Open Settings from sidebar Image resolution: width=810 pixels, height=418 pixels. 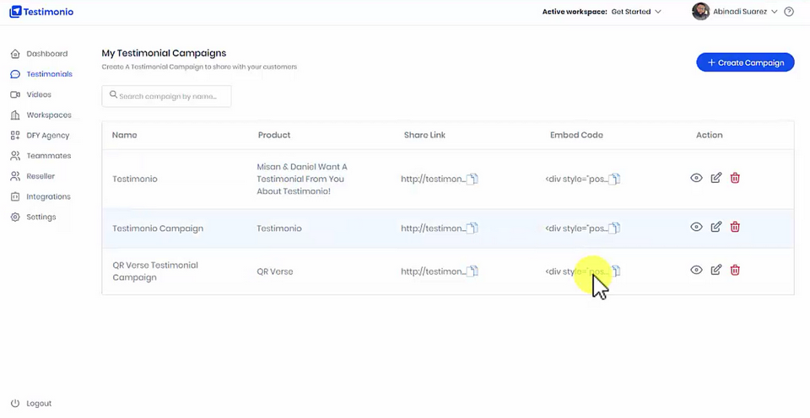click(34, 217)
